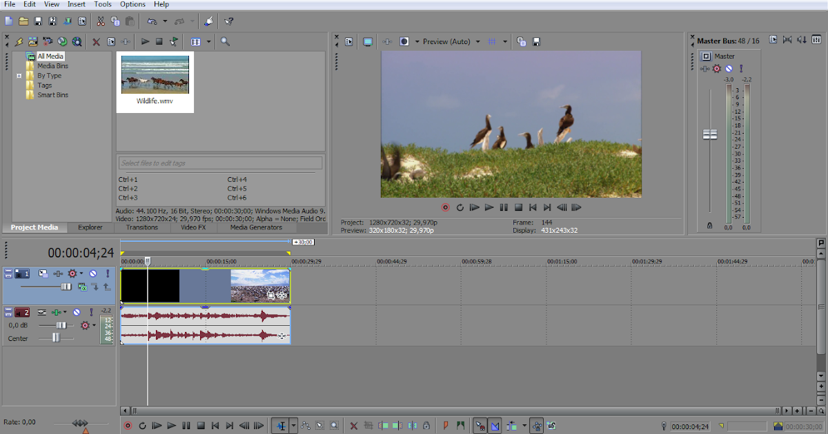
Task: Open the Tools menu
Action: click(x=102, y=4)
